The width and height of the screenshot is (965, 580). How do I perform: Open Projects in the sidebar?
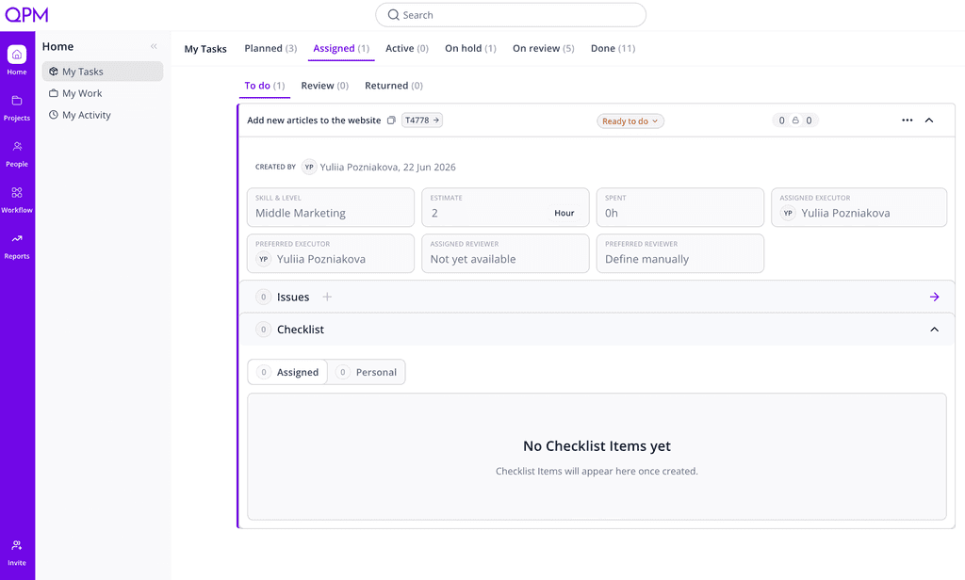(17, 107)
